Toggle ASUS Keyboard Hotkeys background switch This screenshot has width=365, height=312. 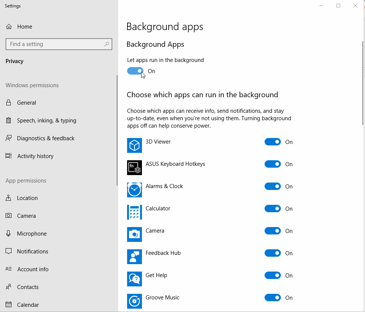tap(273, 164)
